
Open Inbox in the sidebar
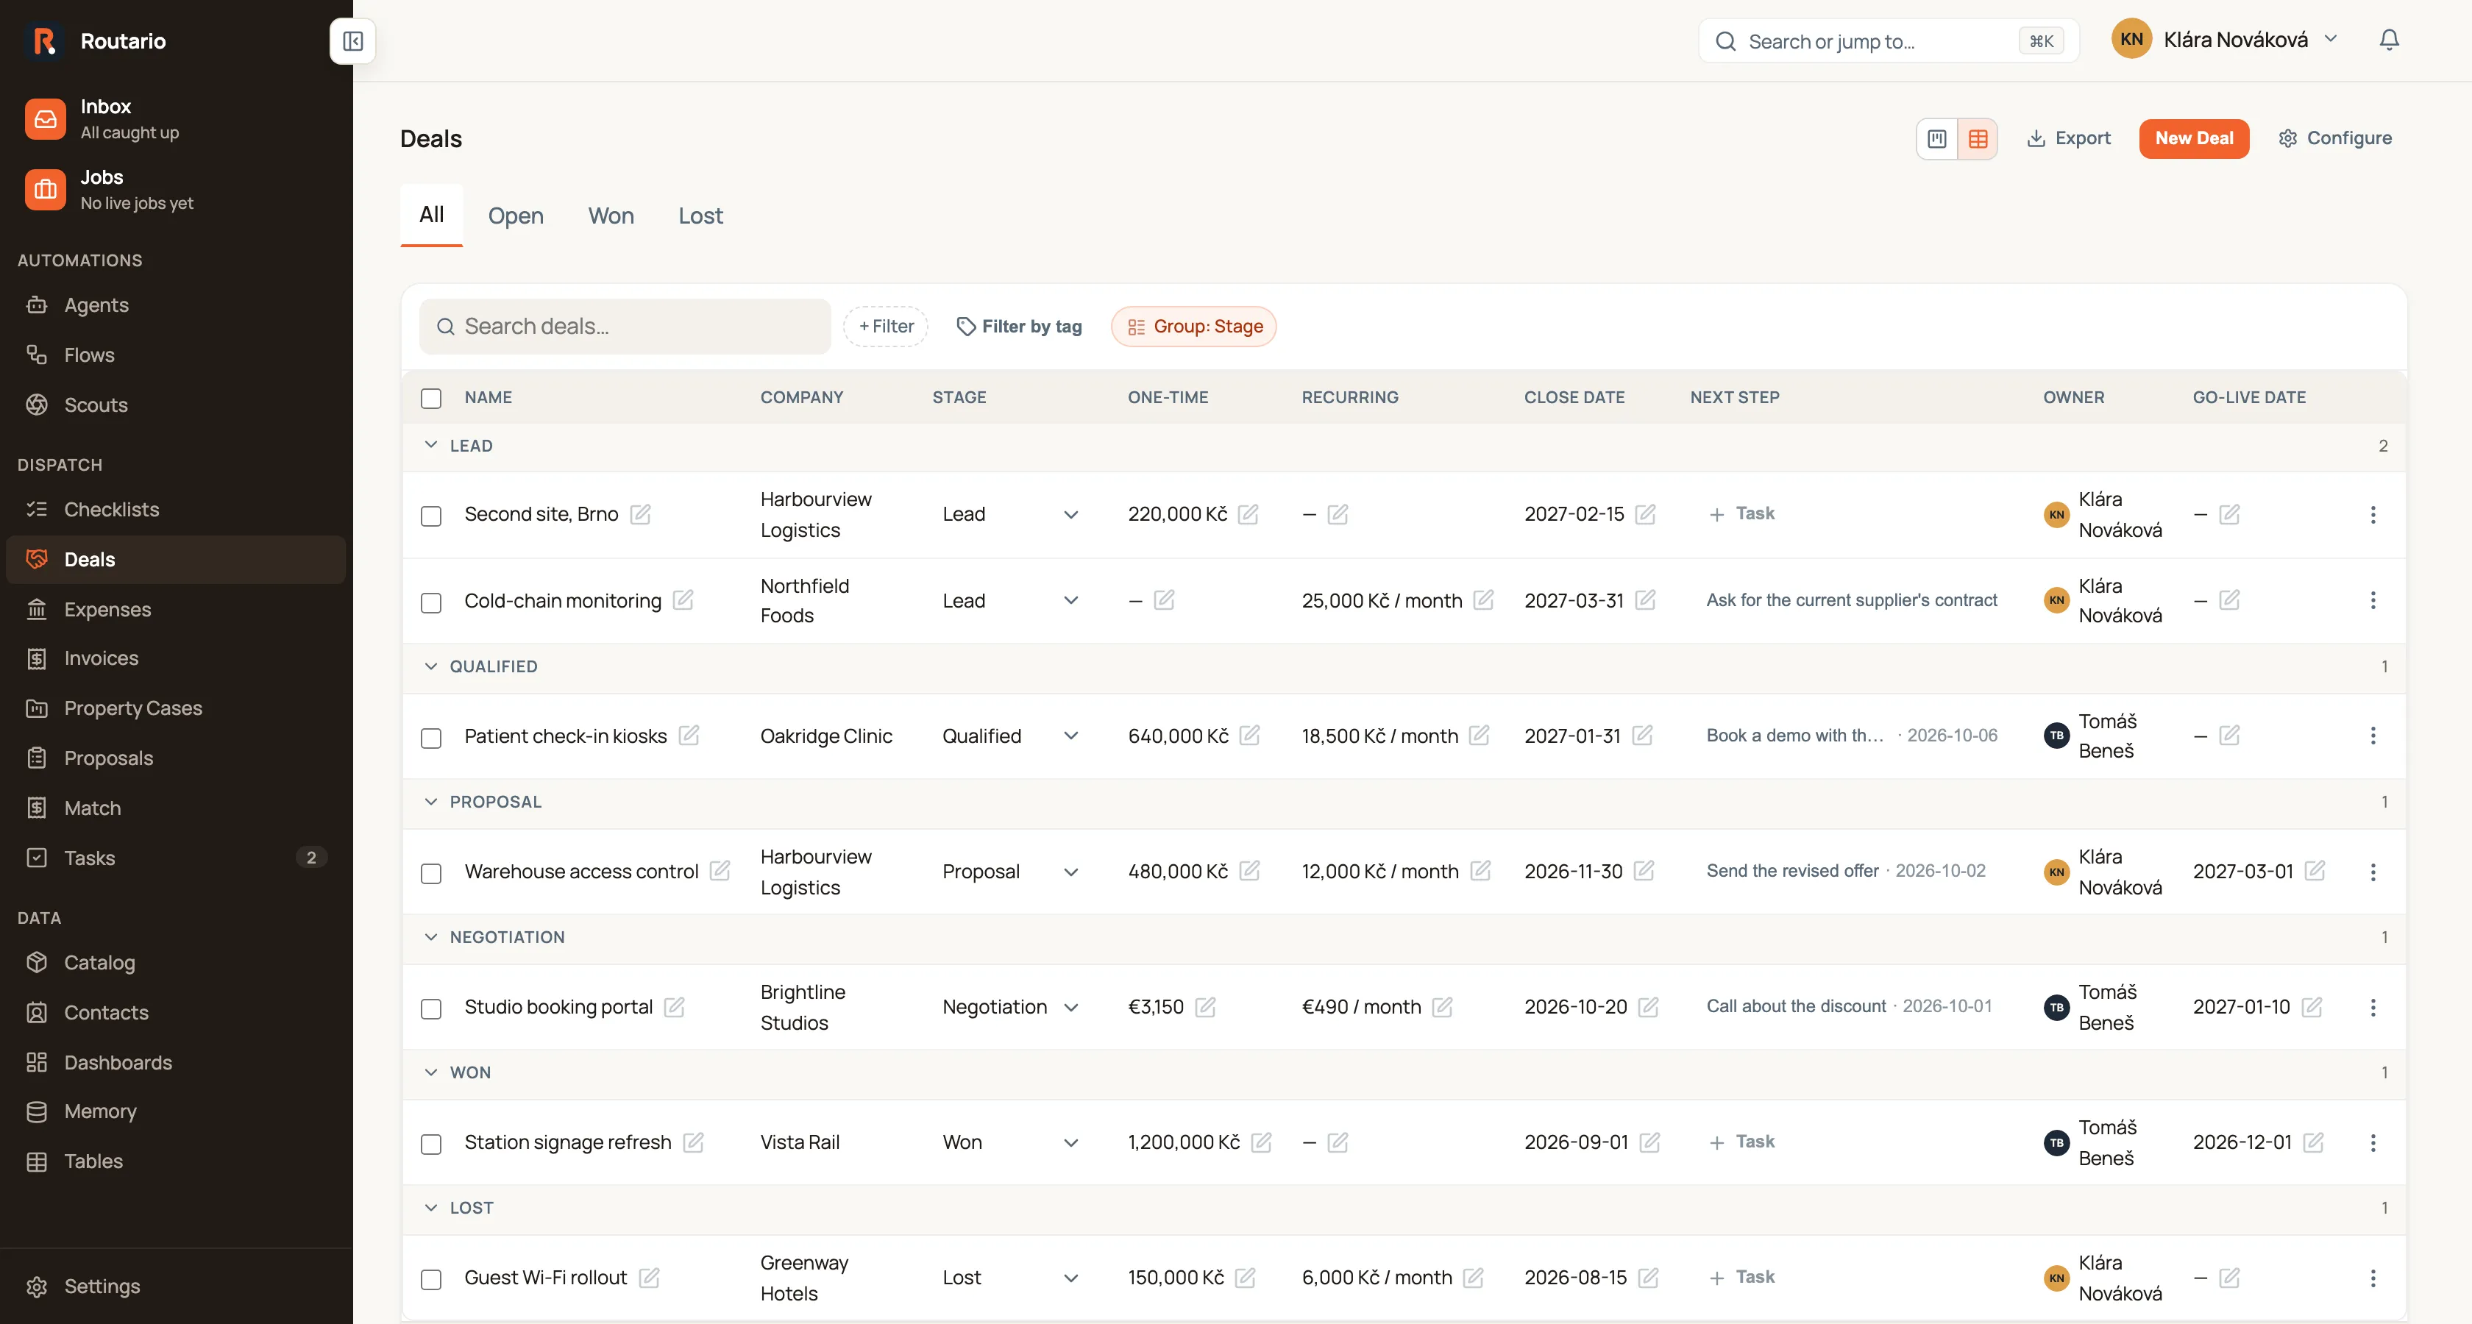(176, 119)
